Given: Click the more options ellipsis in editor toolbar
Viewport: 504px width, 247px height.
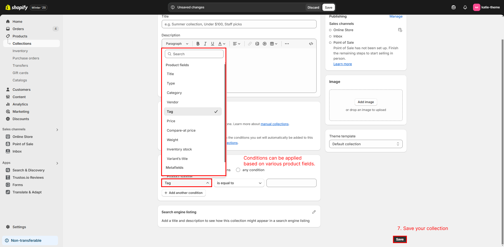Looking at the screenshot, I should coord(287,44).
